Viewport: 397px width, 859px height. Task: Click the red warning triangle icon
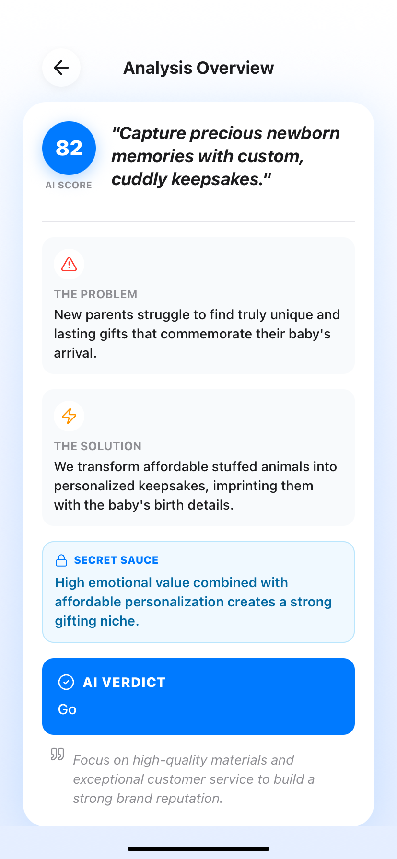69,264
